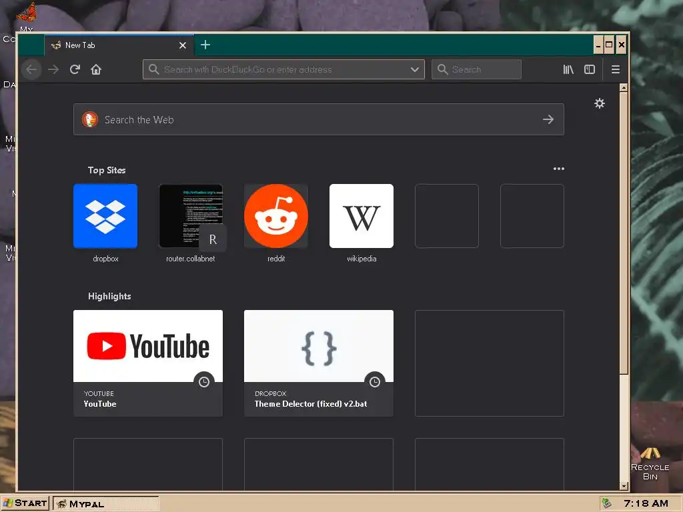Click the page scrollbar up arrow
683x512 pixels.
(624, 88)
